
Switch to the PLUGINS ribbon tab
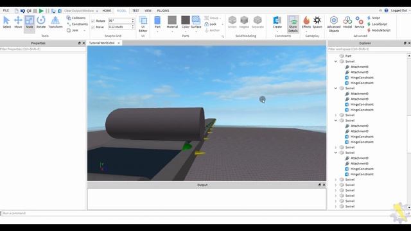click(x=163, y=11)
